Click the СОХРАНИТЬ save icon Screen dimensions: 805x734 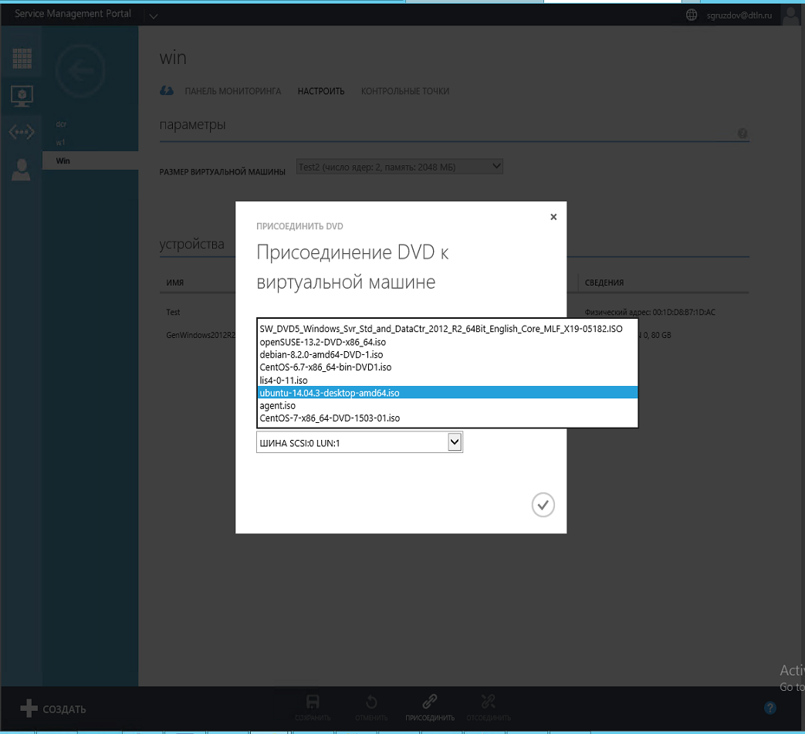click(313, 701)
